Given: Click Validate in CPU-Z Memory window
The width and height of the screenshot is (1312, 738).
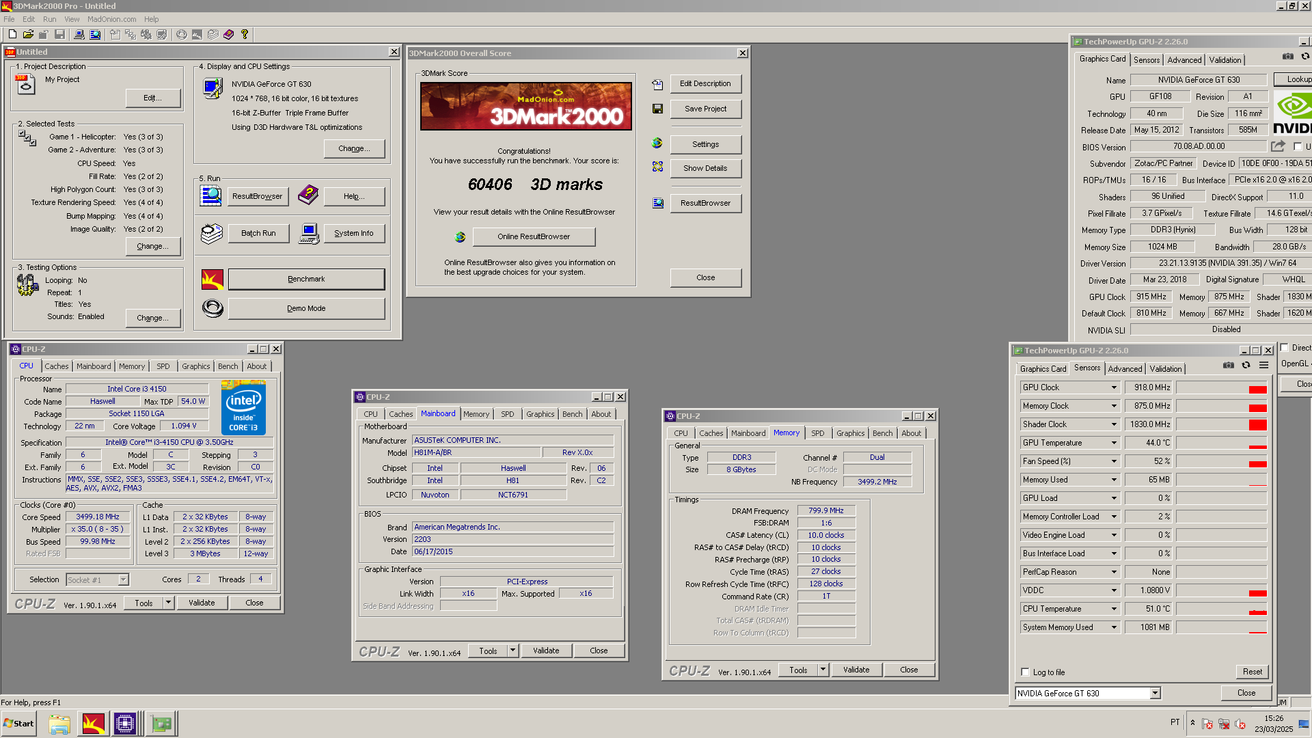Looking at the screenshot, I should [x=856, y=670].
